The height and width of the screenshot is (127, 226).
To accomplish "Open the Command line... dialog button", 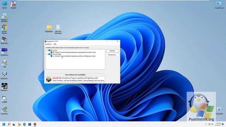I will tap(112, 55).
